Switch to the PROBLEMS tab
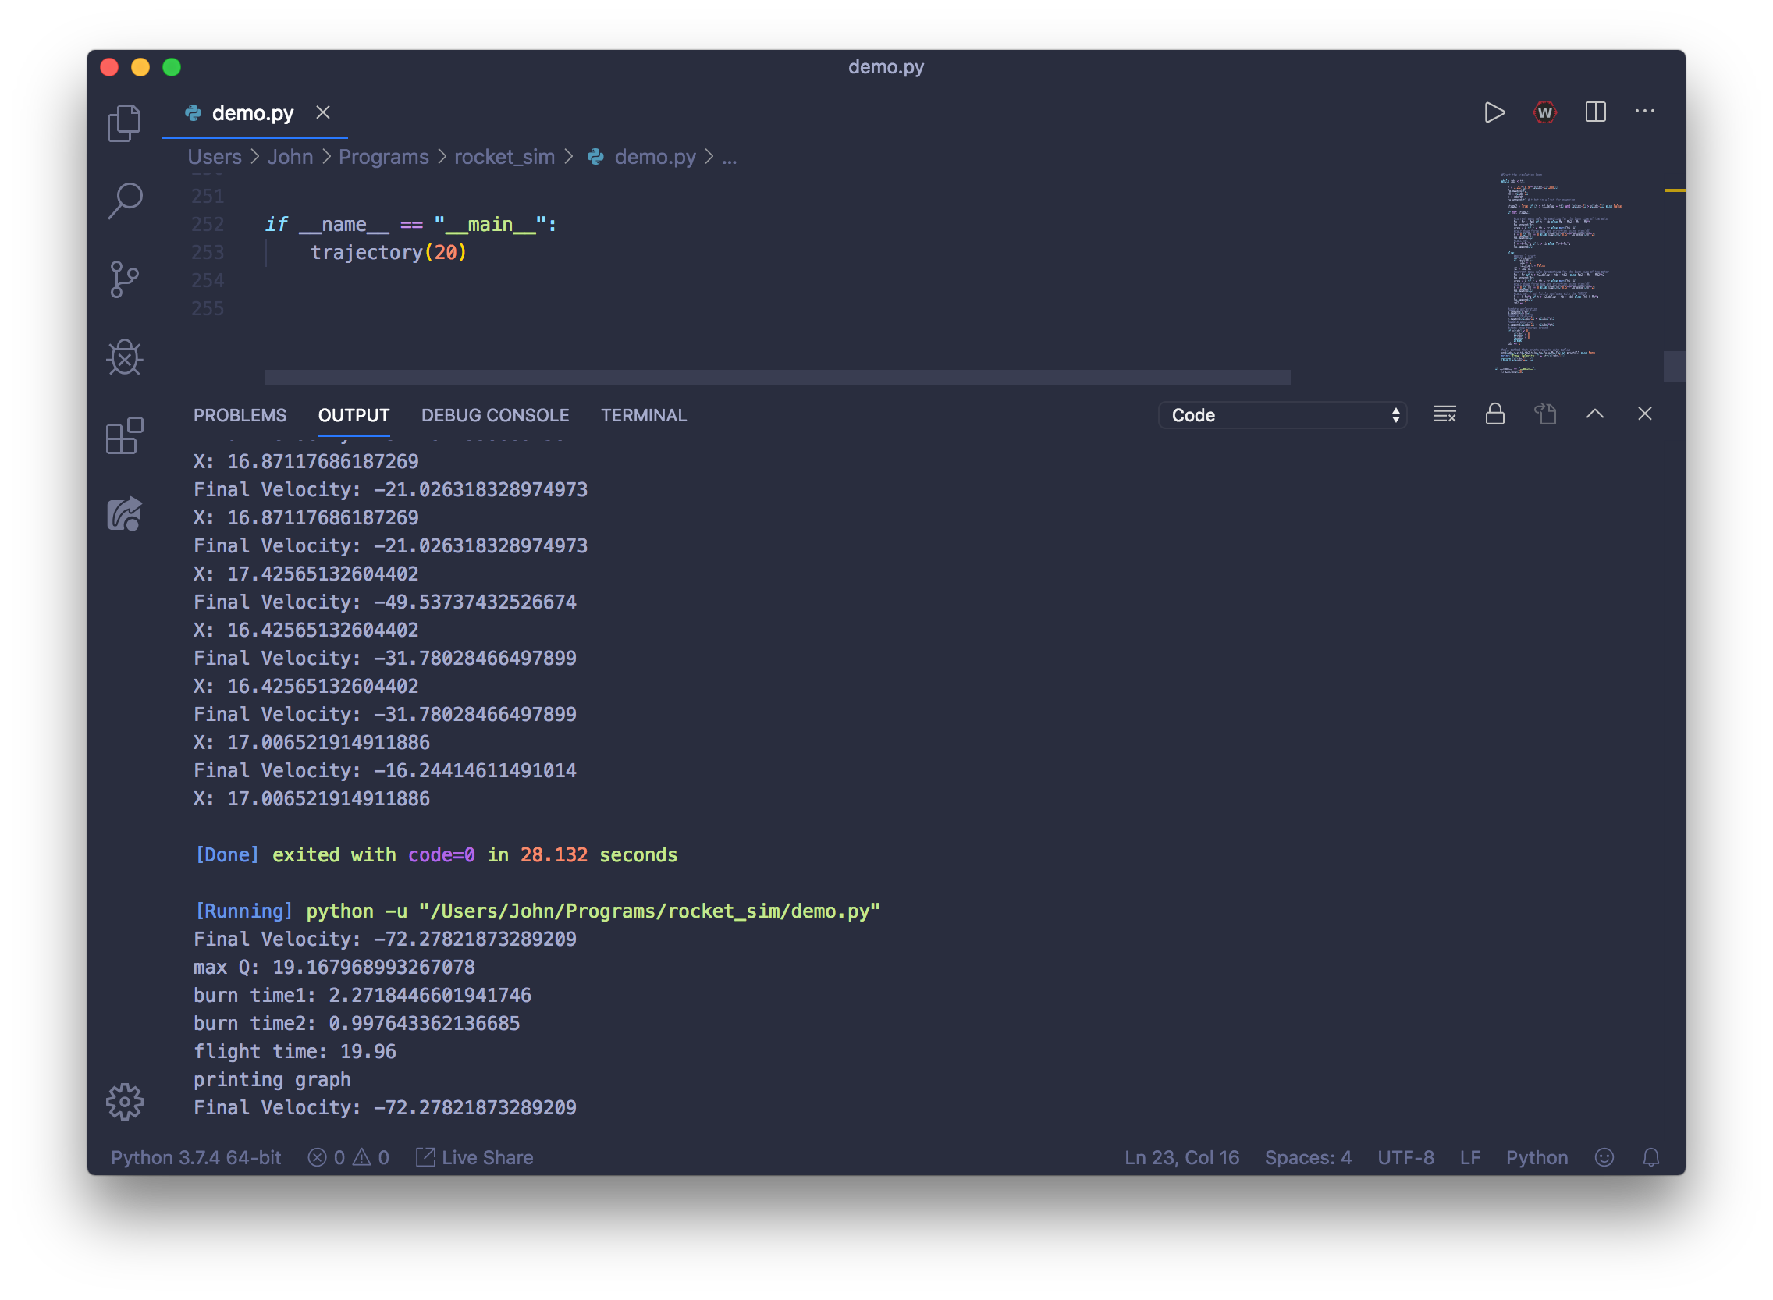Viewport: 1773px width, 1300px height. 240,414
